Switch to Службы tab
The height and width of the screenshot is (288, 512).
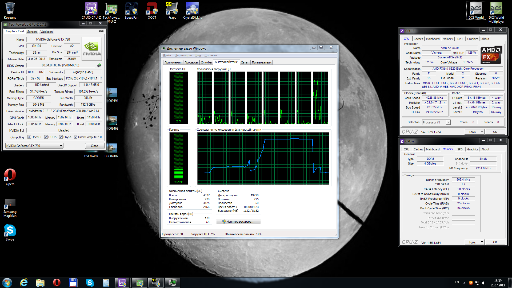pos(206,62)
